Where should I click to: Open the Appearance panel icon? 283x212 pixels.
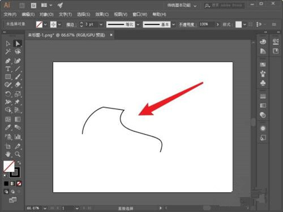pyautogui.click(x=263, y=128)
